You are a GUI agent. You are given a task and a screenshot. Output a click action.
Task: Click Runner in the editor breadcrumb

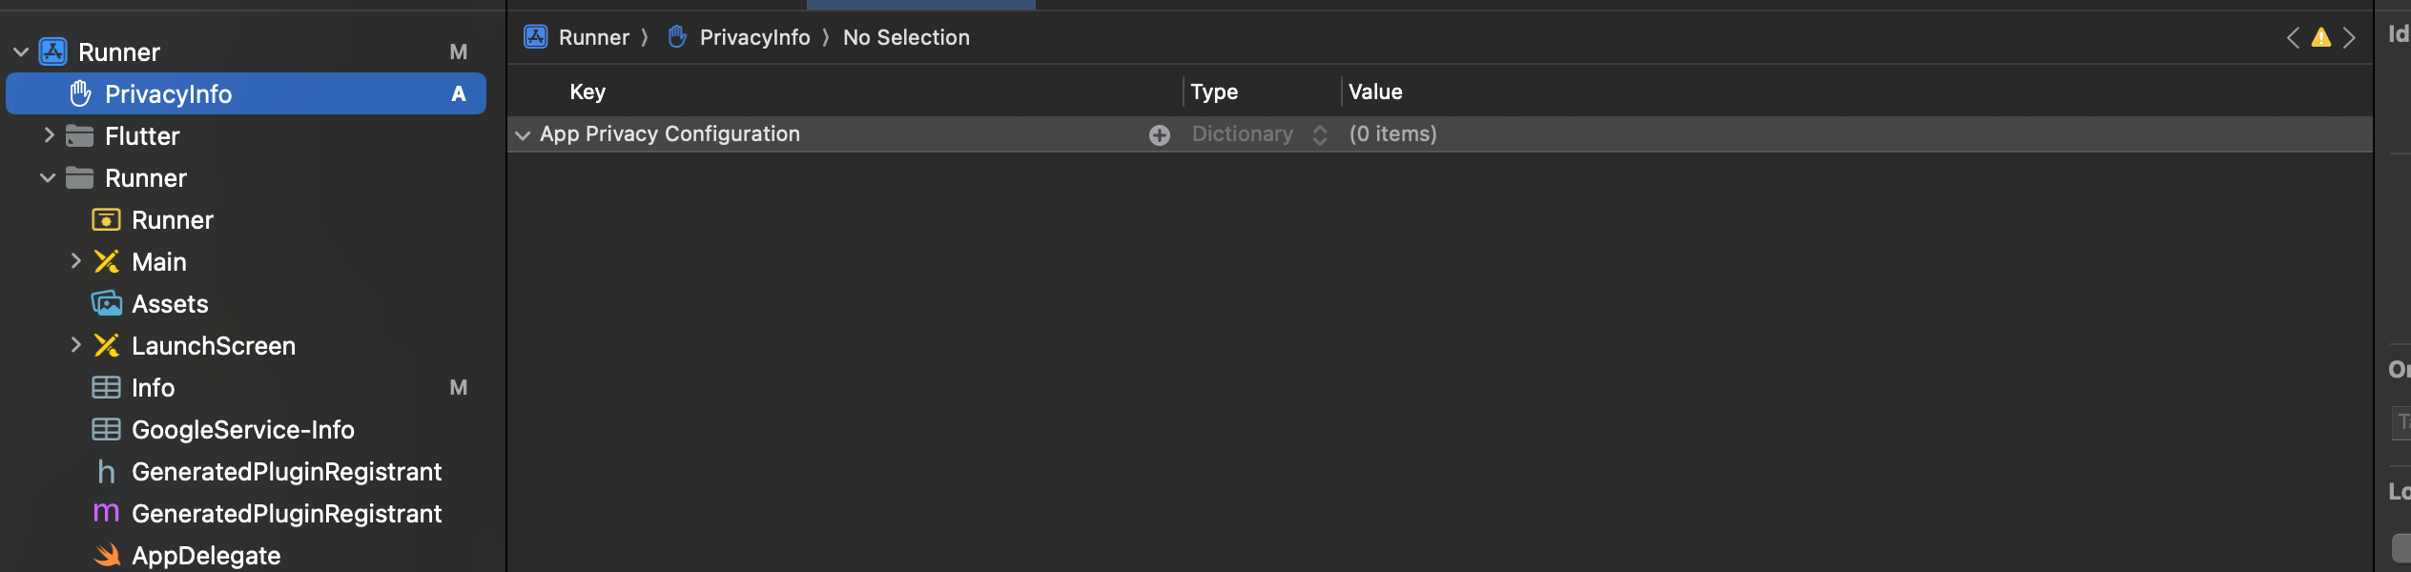pos(594,37)
